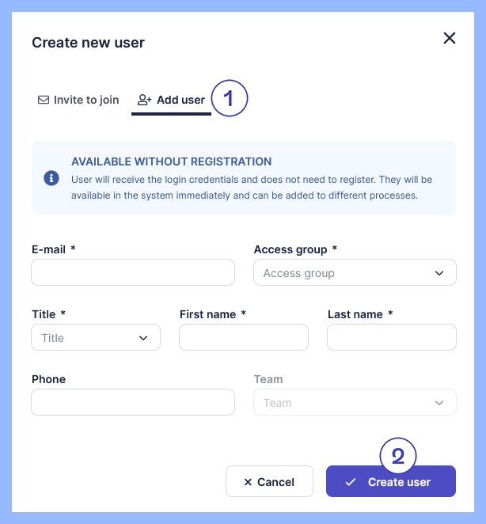Click the checkmark icon on Create user
The height and width of the screenshot is (524, 486).
[351, 482]
